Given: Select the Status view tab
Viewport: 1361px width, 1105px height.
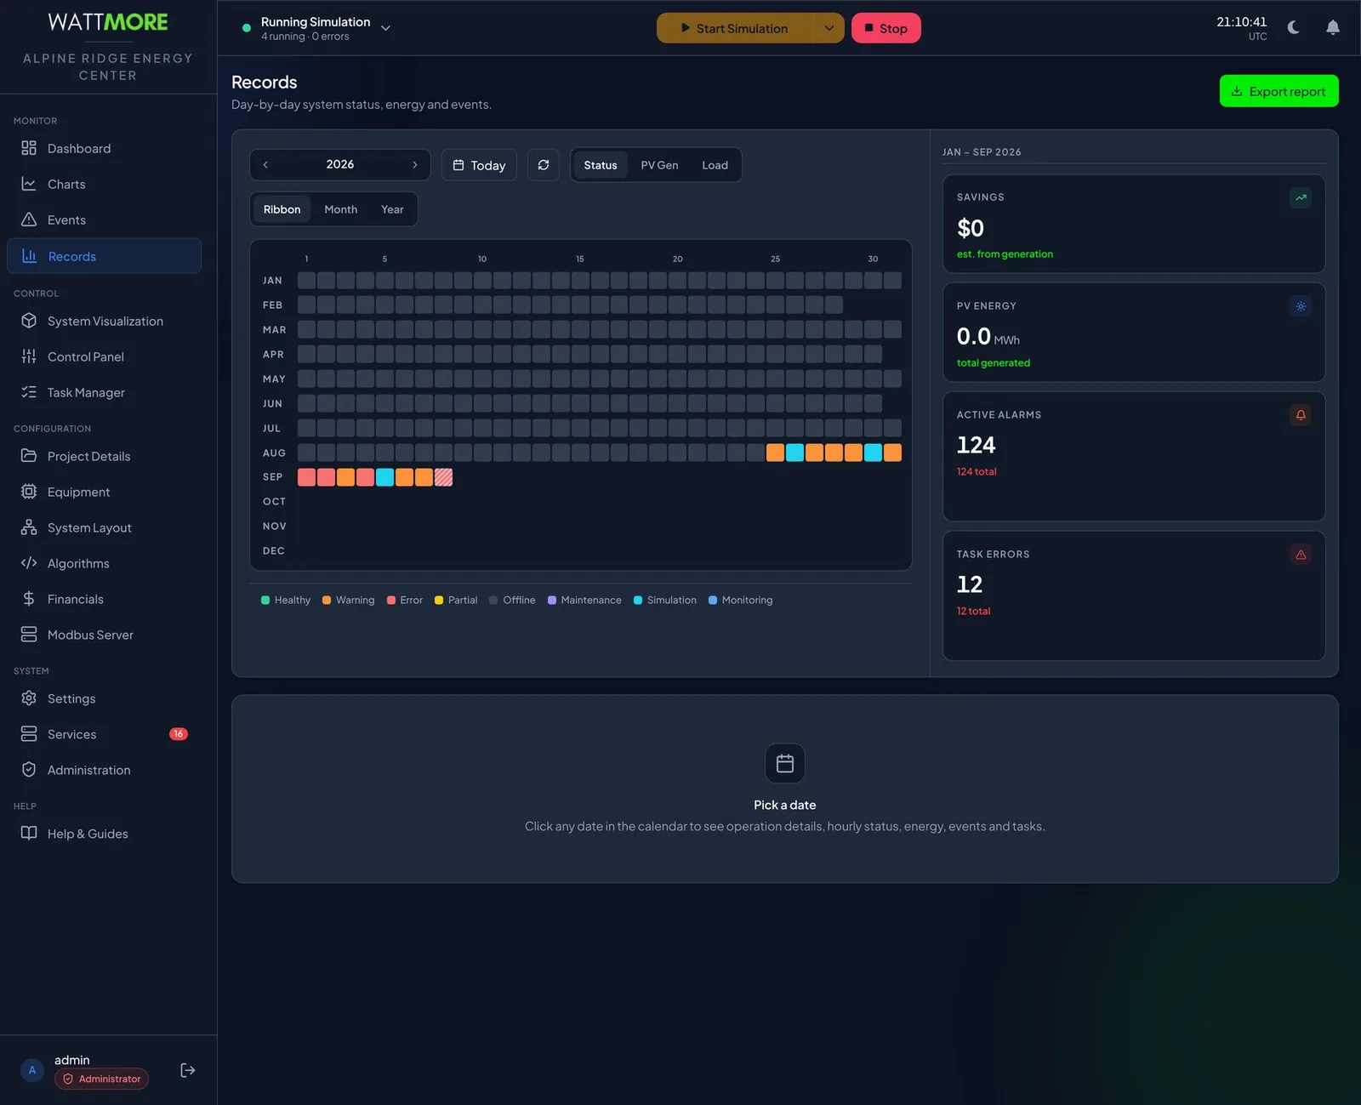Looking at the screenshot, I should point(601,165).
